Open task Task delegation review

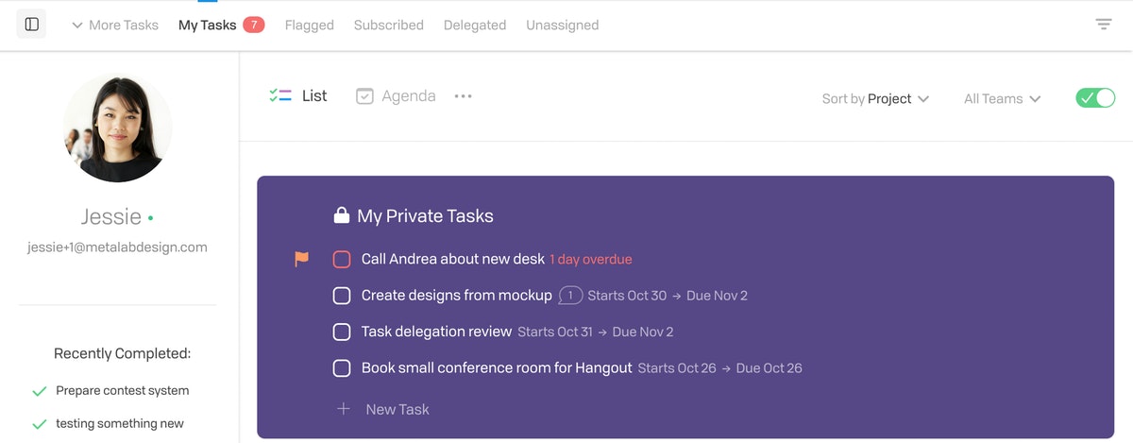click(x=436, y=332)
